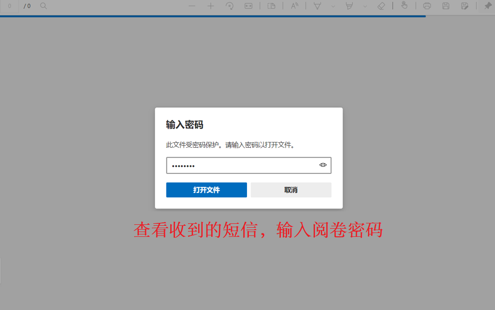Click the search magnifier icon in PDF toolbar
The height and width of the screenshot is (310, 495).
43,6
